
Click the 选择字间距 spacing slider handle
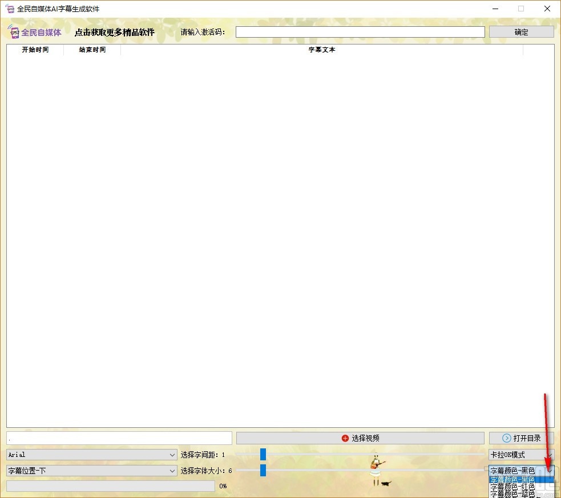pyautogui.click(x=263, y=454)
